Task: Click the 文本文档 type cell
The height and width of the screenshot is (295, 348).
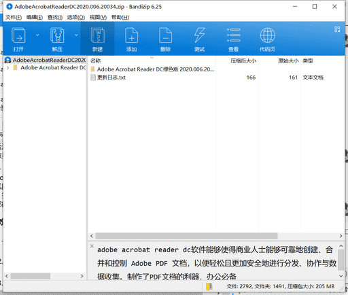Action: (x=313, y=77)
